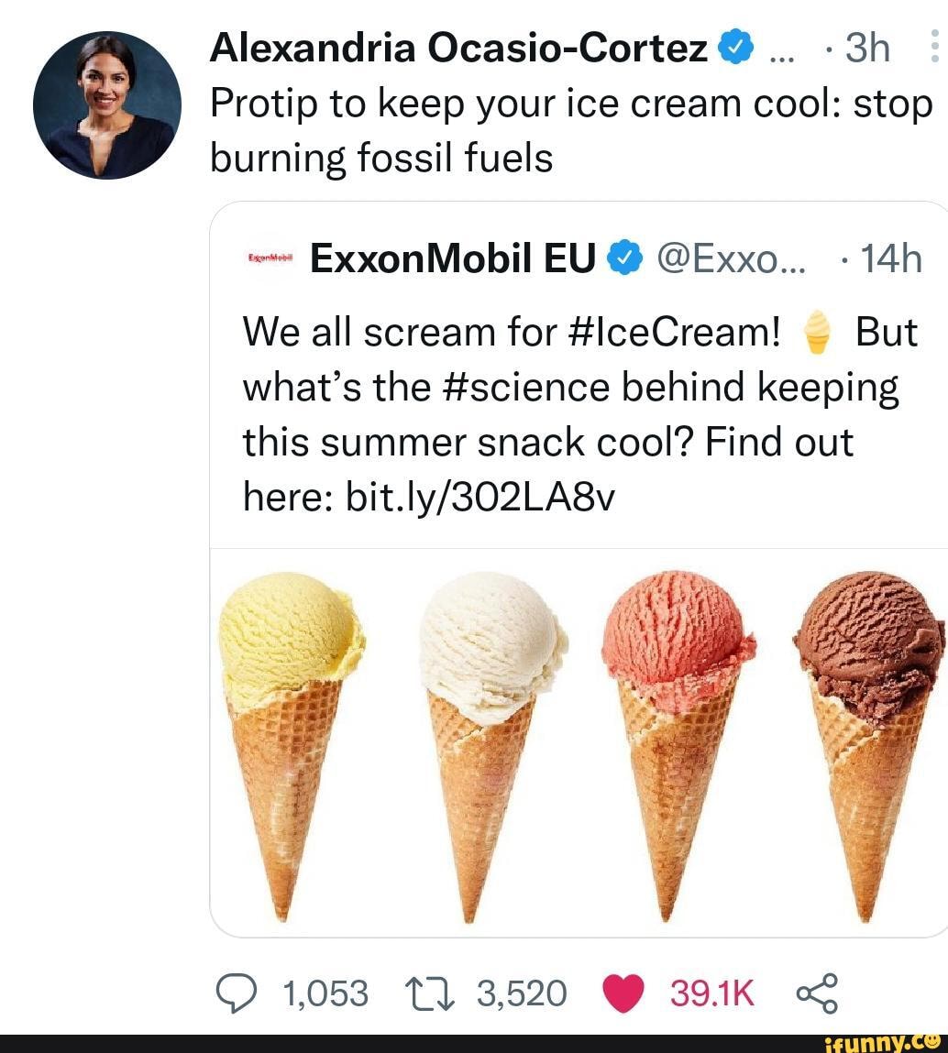Click the 39.1K likes count
Screen dimensions: 948x1053
point(714,992)
